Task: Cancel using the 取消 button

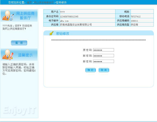Action: (104, 70)
